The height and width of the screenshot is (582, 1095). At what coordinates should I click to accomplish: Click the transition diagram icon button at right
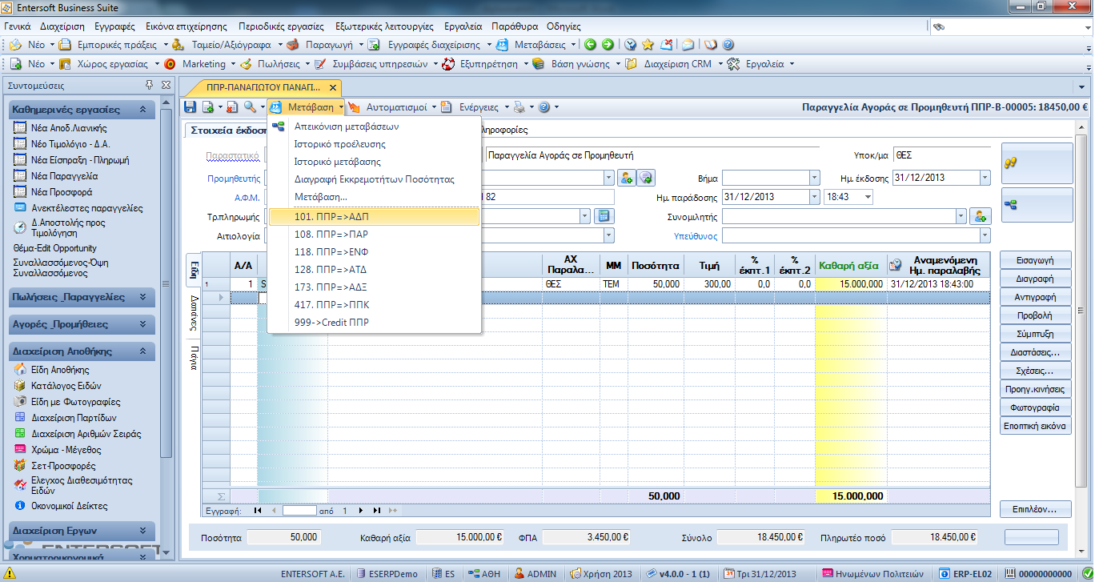(x=1036, y=205)
